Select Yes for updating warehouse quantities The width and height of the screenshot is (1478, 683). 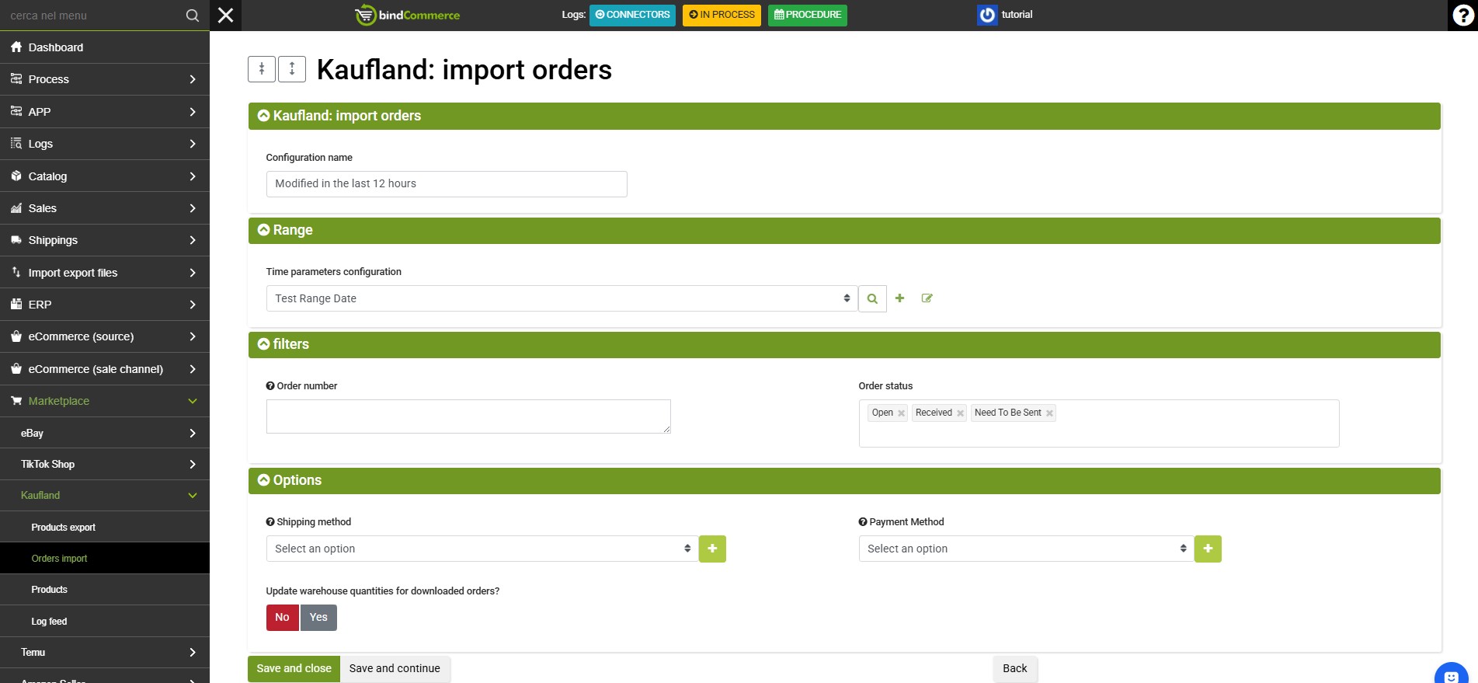coord(318,618)
